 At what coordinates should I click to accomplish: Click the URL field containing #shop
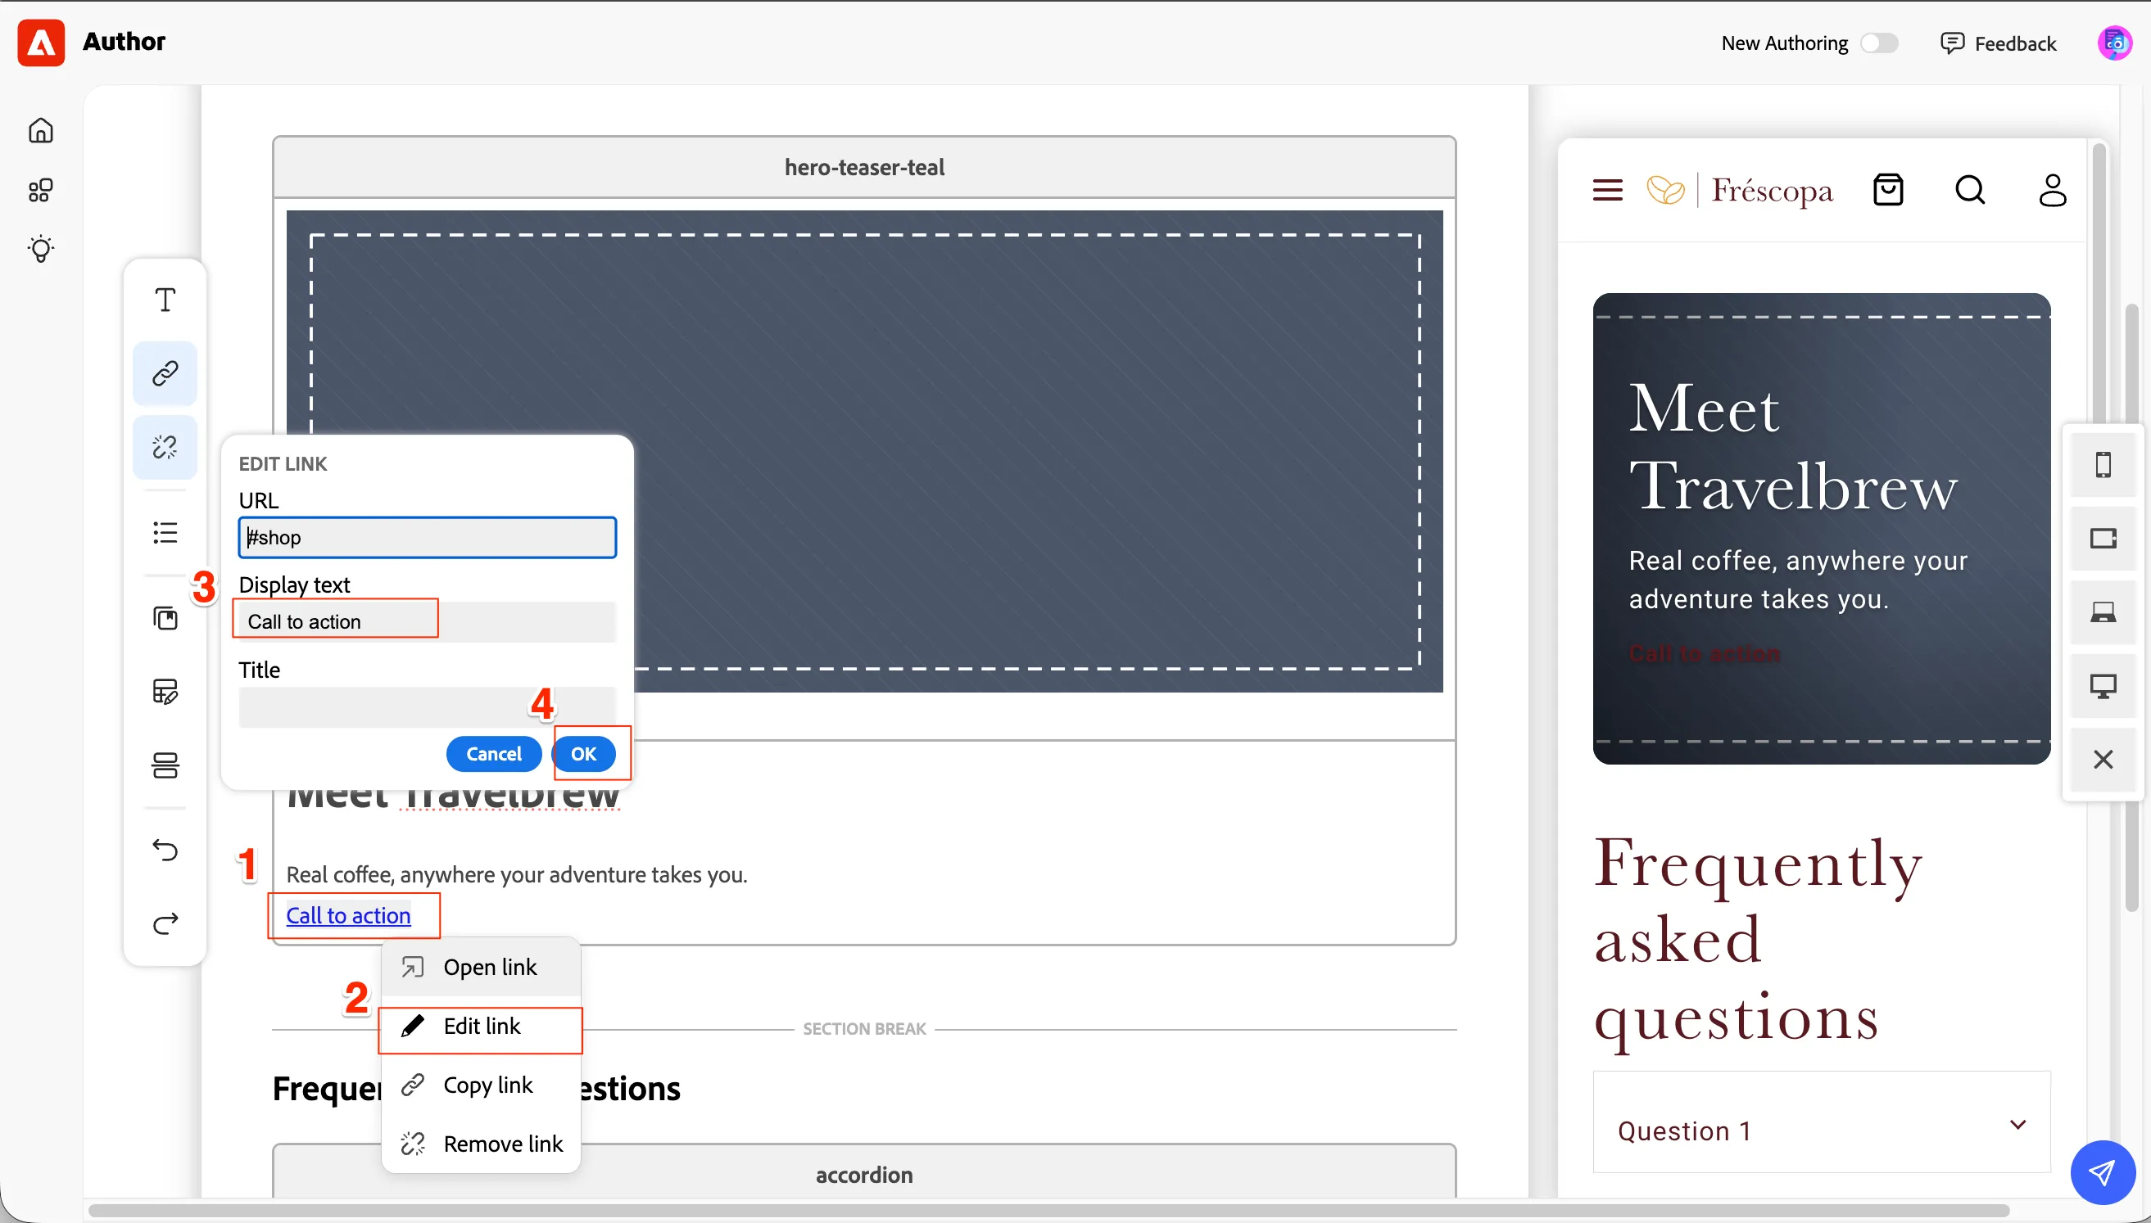427,538
